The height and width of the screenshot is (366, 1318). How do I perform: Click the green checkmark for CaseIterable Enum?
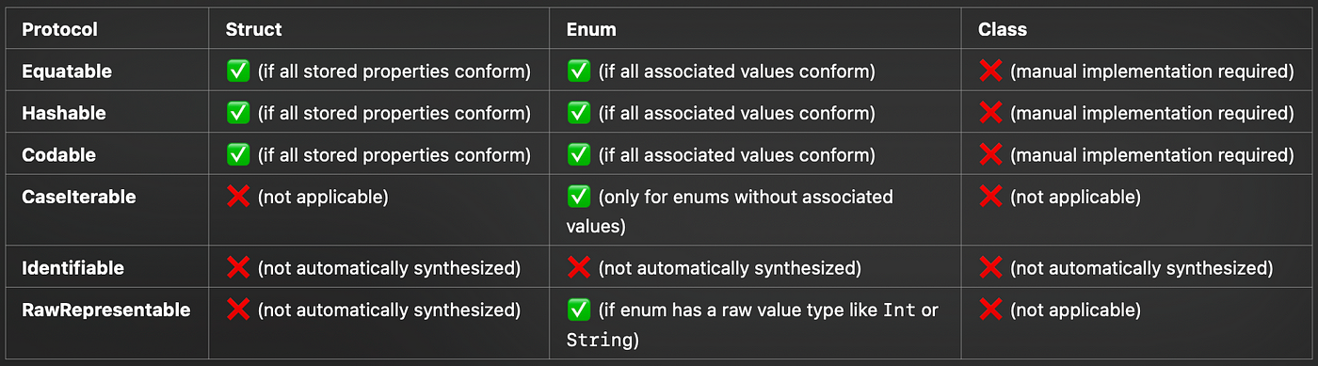pyautogui.click(x=578, y=197)
